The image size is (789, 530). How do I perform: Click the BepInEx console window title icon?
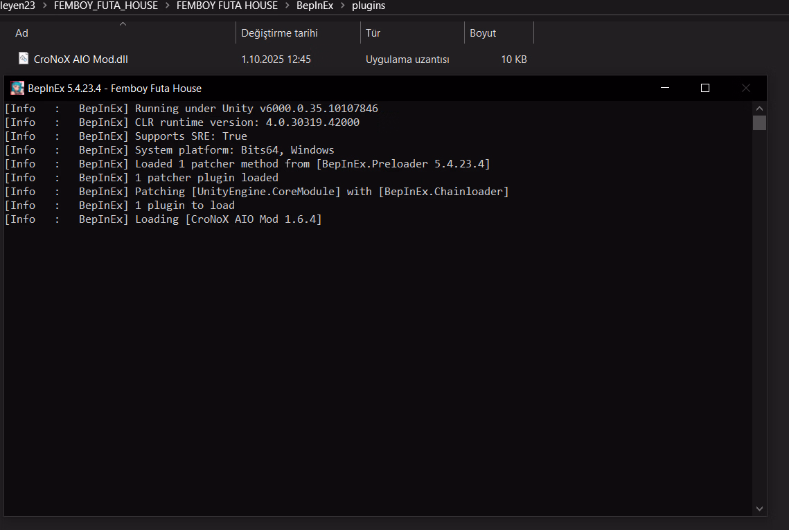[17, 88]
